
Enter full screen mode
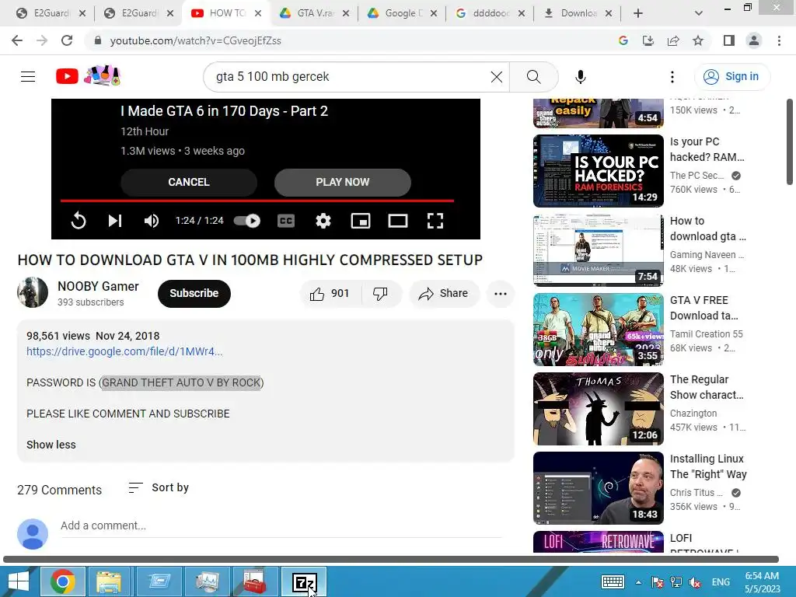435,221
